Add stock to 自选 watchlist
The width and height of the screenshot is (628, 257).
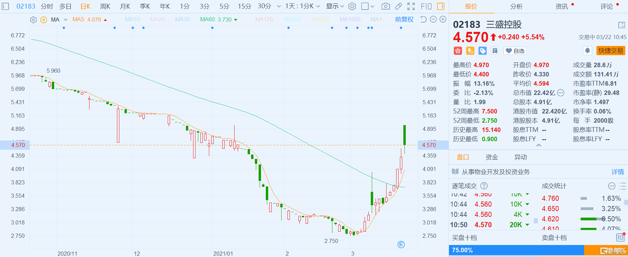[515, 51]
